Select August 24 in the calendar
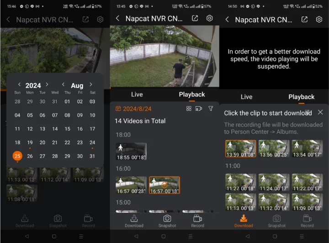This screenshot has height=243, width=329. (x=92, y=143)
